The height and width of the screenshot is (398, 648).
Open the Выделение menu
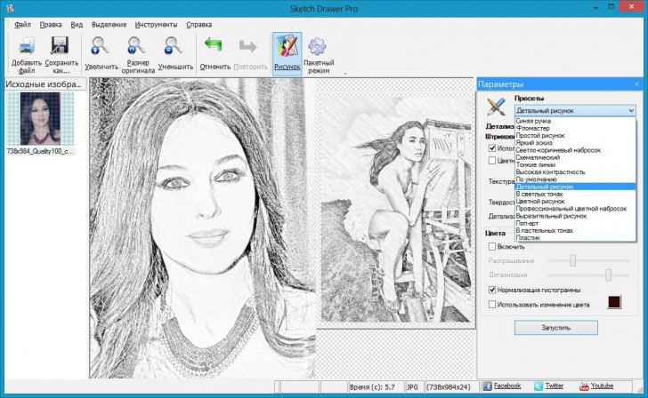109,25
